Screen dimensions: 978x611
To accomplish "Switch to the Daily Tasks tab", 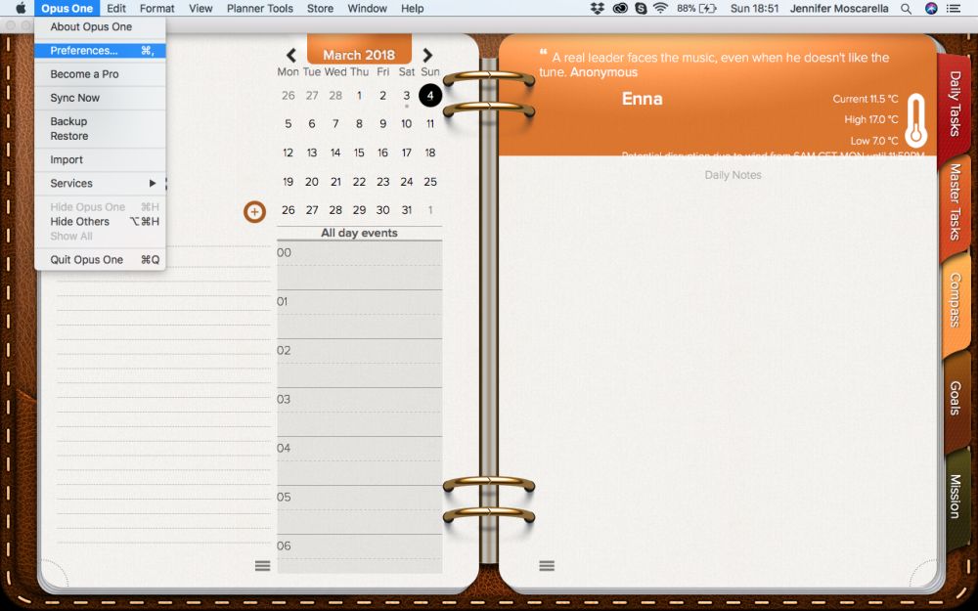I will coord(955,104).
